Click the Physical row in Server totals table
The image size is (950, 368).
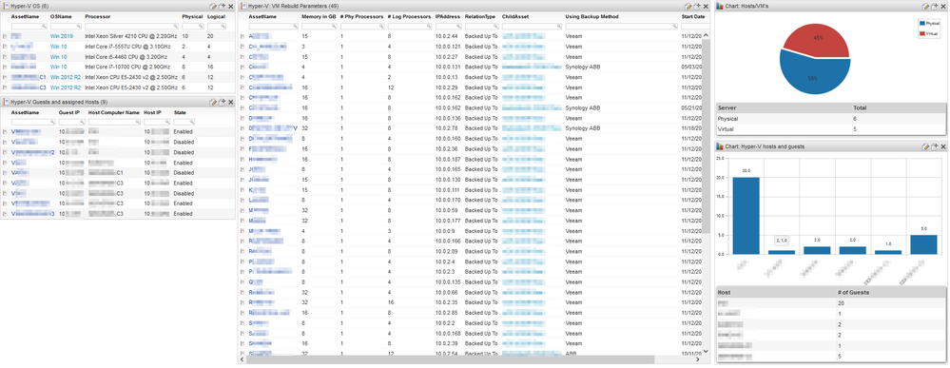pos(830,120)
